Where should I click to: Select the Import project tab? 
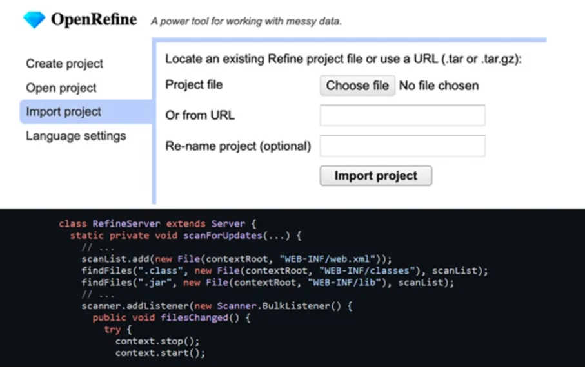click(64, 111)
